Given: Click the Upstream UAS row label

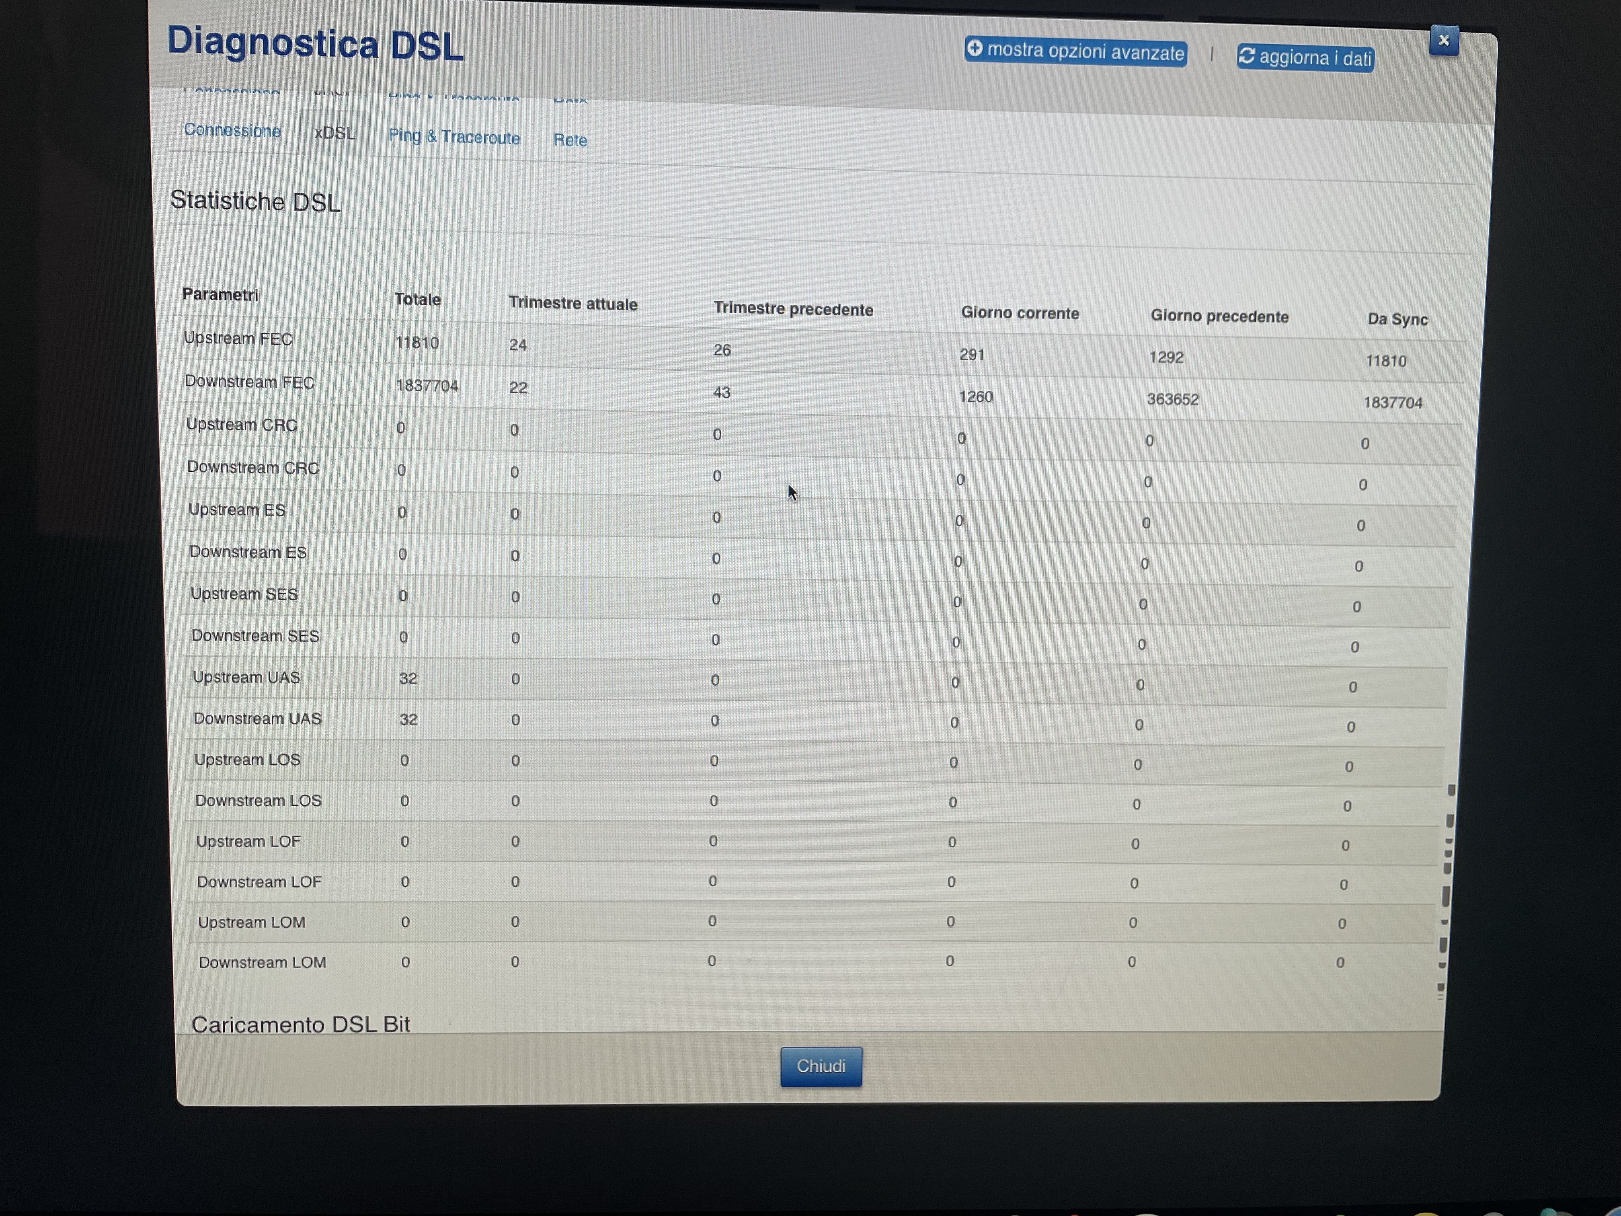Looking at the screenshot, I should coord(246,677).
